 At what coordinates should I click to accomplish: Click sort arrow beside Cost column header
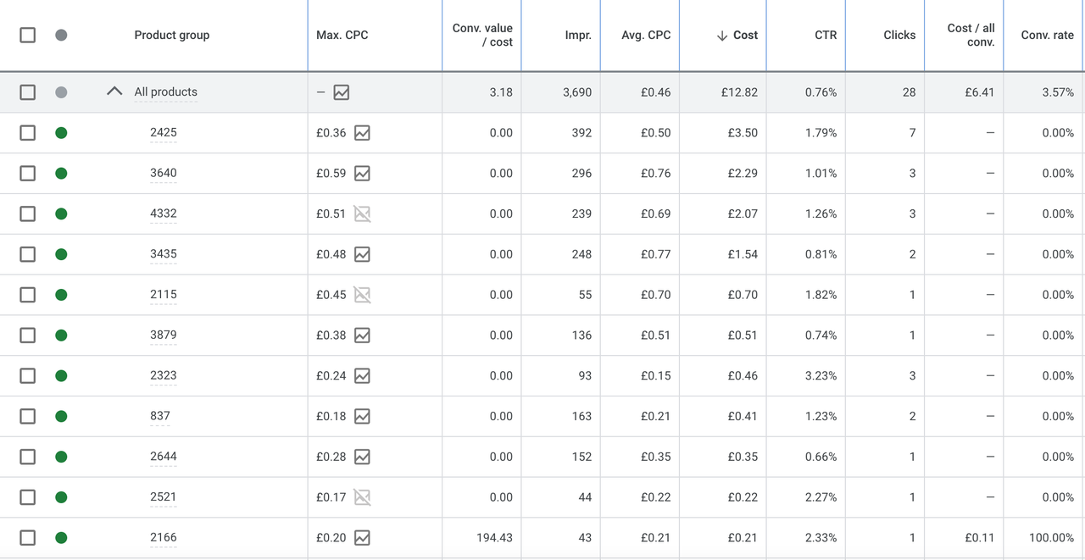coord(722,36)
